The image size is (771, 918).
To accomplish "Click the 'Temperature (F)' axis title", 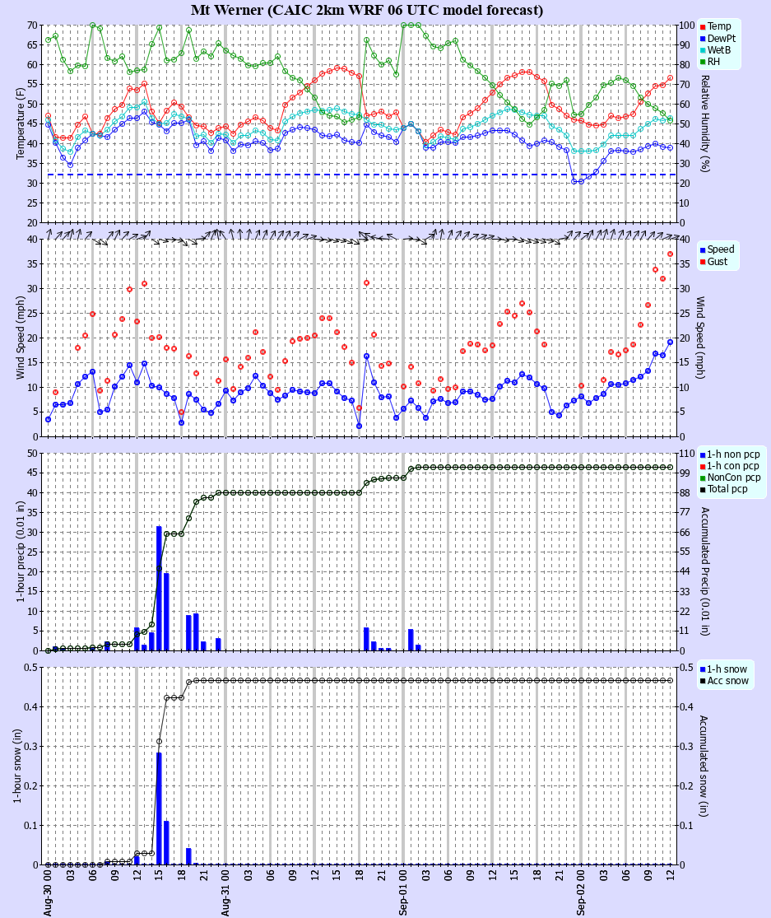I will point(21,123).
